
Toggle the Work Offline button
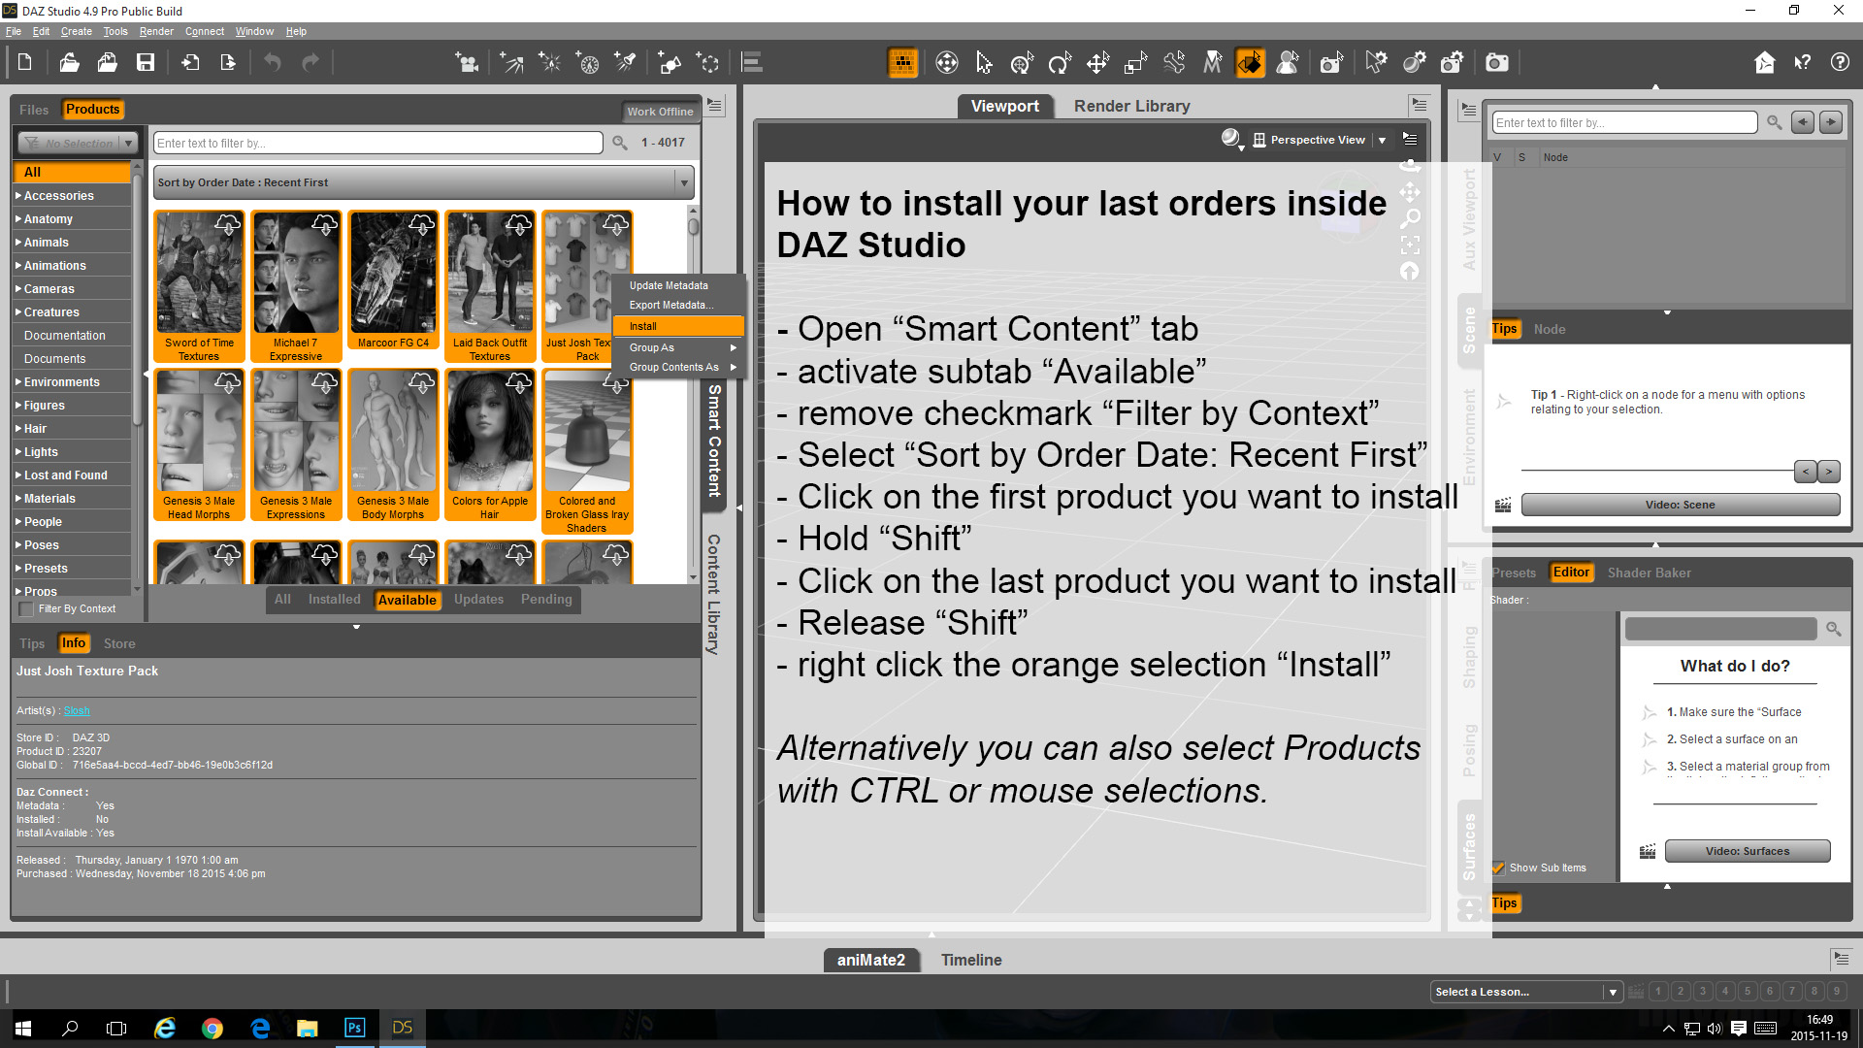pos(660,112)
